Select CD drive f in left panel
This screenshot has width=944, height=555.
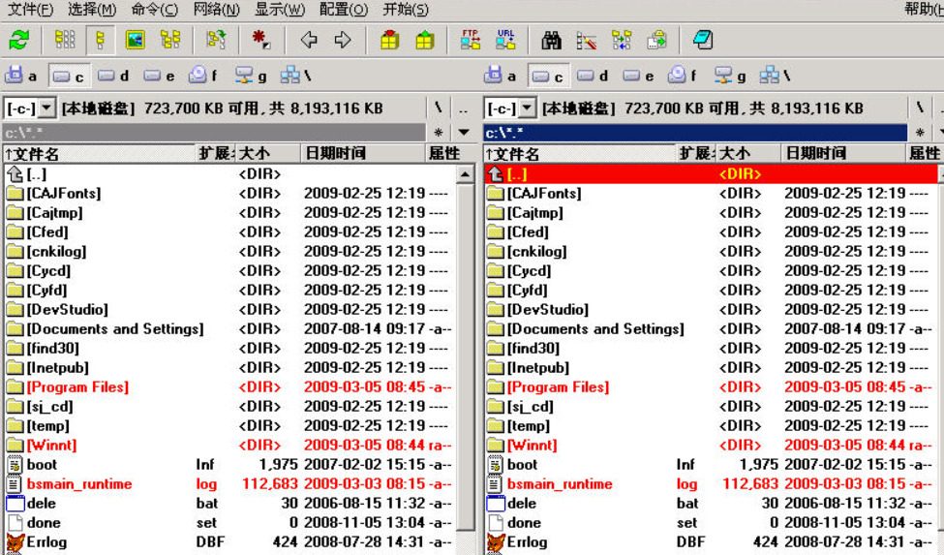(x=203, y=76)
